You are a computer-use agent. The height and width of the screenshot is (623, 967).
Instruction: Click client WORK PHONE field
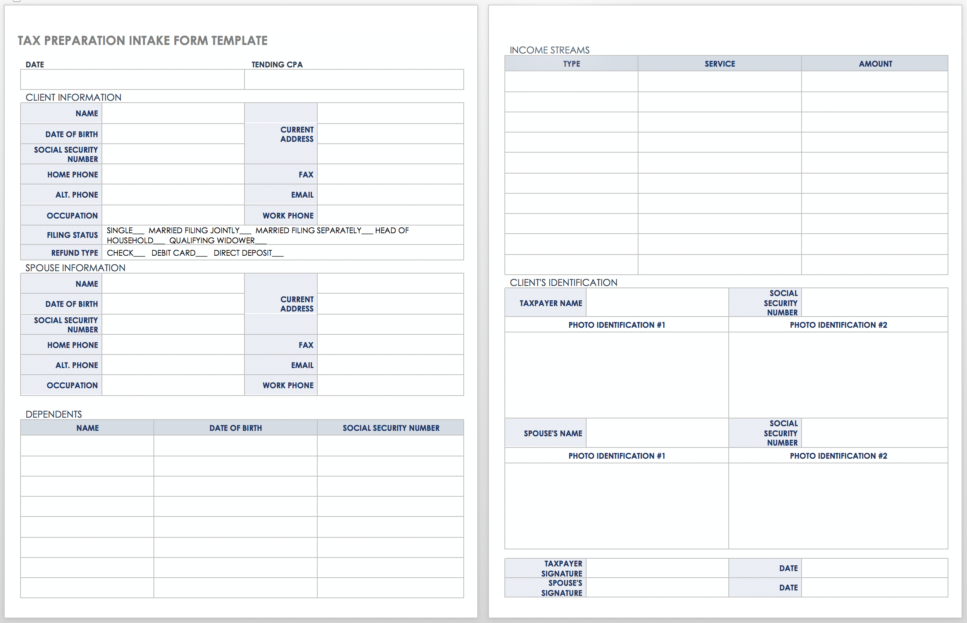[390, 215]
